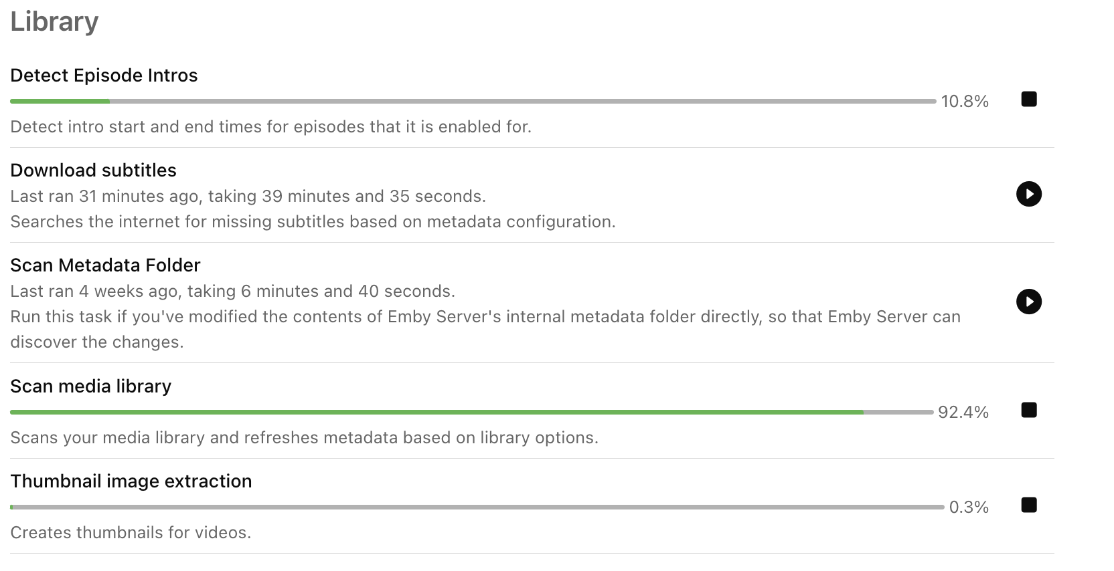Click the Detect Episode Intros progress bar
This screenshot has width=1114, height=571.
point(473,102)
